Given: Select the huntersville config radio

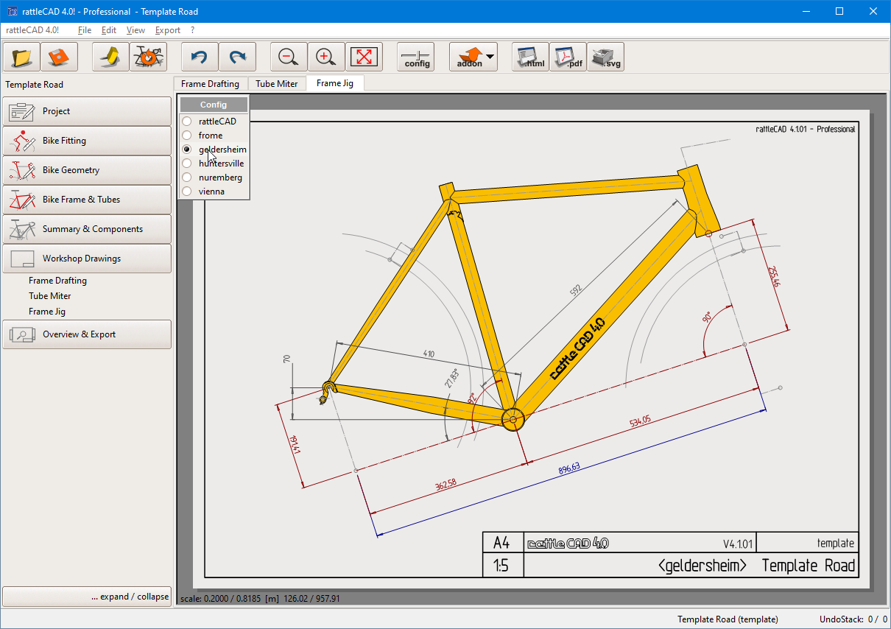Looking at the screenshot, I should click(x=187, y=164).
